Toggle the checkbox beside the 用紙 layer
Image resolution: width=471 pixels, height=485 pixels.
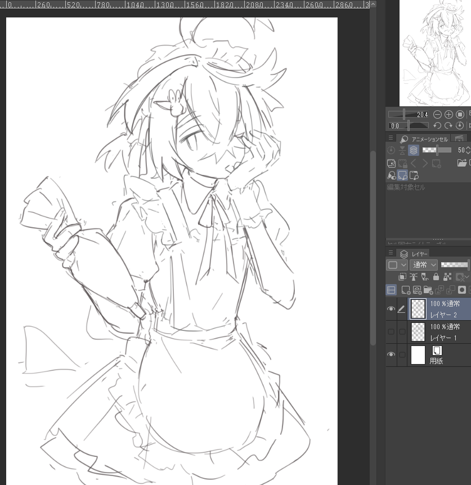(402, 354)
